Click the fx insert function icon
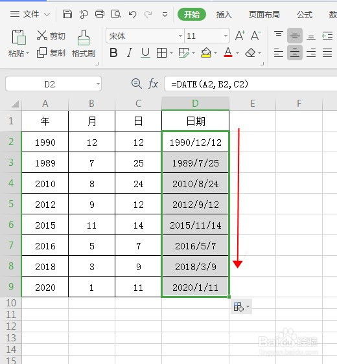The width and height of the screenshot is (337, 364). pos(154,84)
